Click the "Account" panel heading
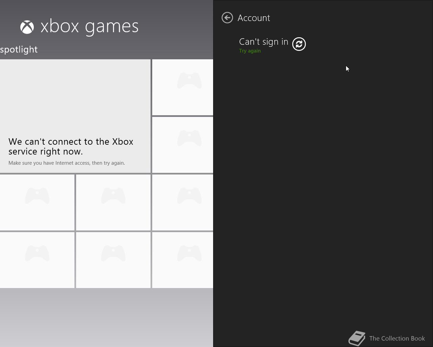Viewport: 433px width, 347px height. (x=254, y=18)
